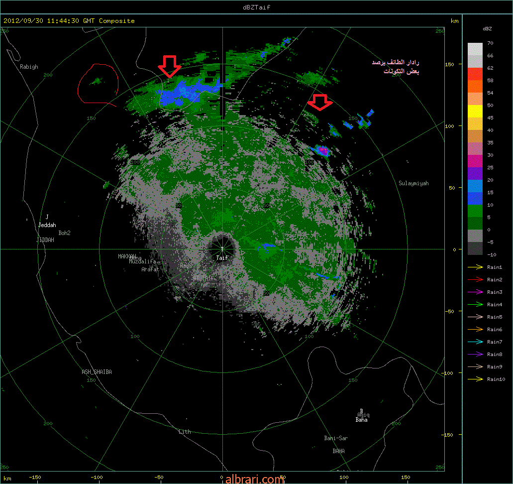
Task: Click the Muzdalifa label
Action: [x=142, y=261]
